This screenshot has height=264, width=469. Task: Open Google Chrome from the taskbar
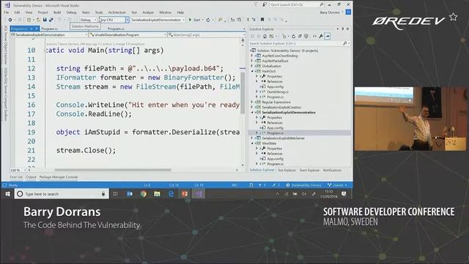[x=144, y=194]
